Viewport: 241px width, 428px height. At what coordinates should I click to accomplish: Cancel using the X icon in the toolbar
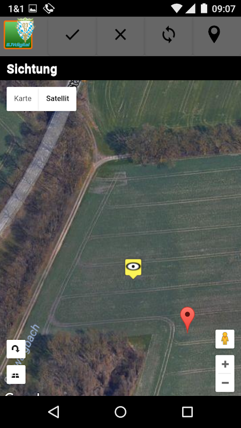(120, 35)
